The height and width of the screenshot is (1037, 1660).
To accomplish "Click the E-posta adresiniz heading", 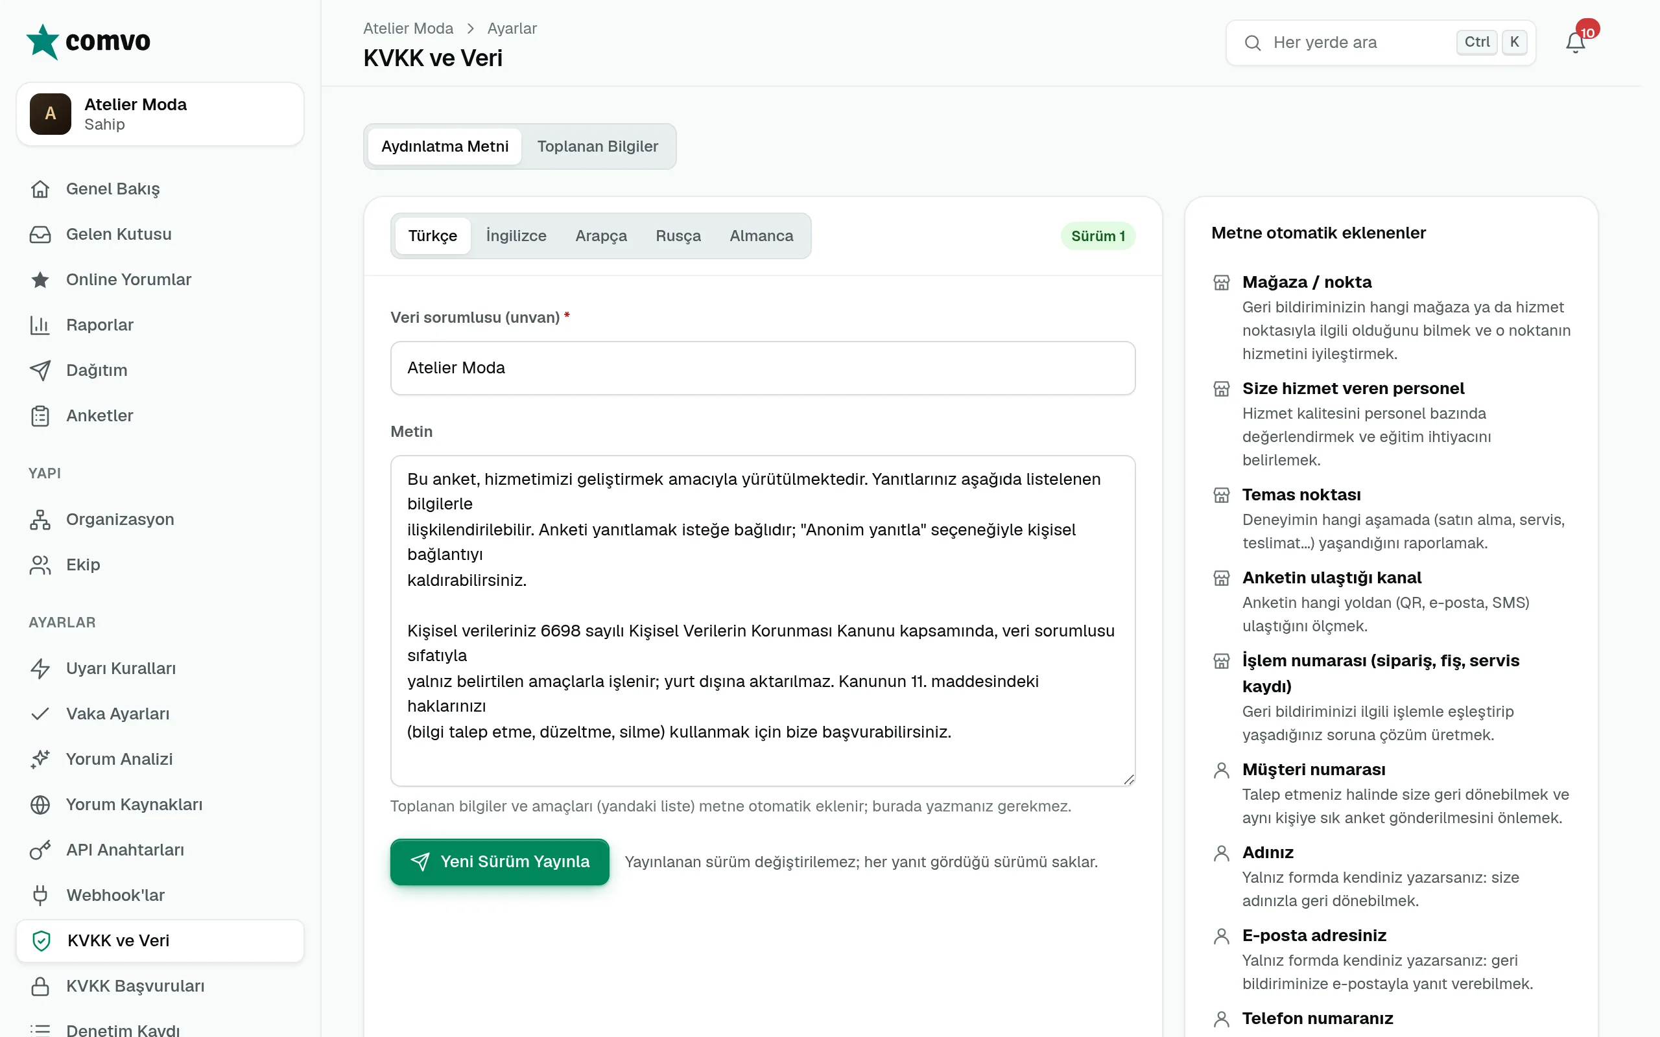I will click(1314, 935).
